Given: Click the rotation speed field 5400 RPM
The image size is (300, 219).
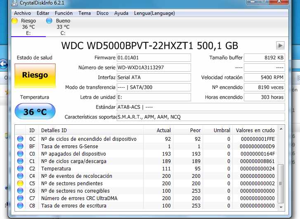Looking at the screenshot, I should (265, 77).
